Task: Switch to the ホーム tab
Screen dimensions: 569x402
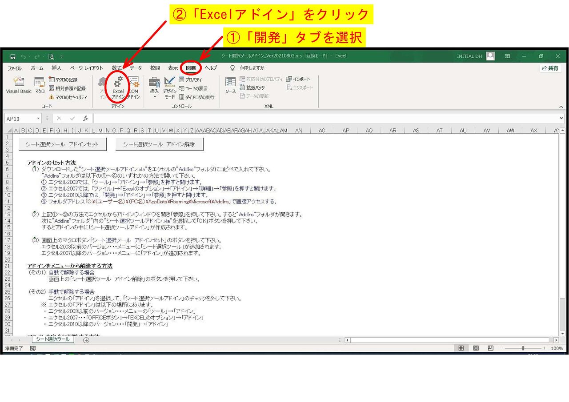Action: point(36,68)
